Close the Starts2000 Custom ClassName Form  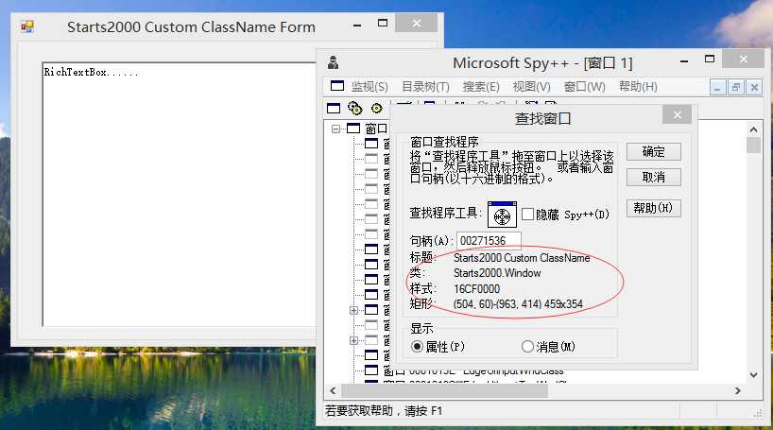coord(417,24)
